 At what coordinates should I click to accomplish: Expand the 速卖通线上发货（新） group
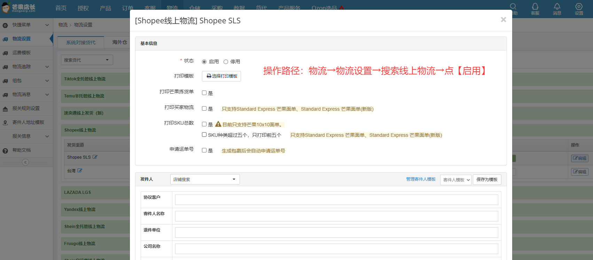coord(84,113)
